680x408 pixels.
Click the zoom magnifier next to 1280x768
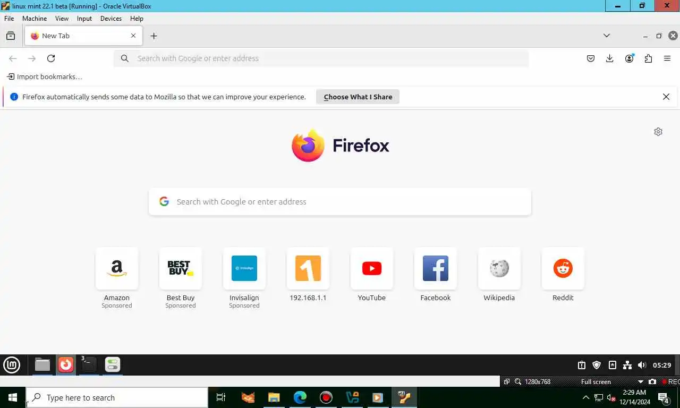517,381
